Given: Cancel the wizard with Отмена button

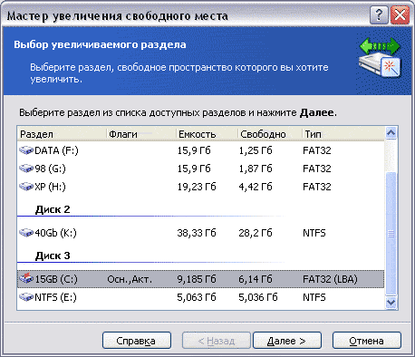Looking at the screenshot, I should coord(367,341).
